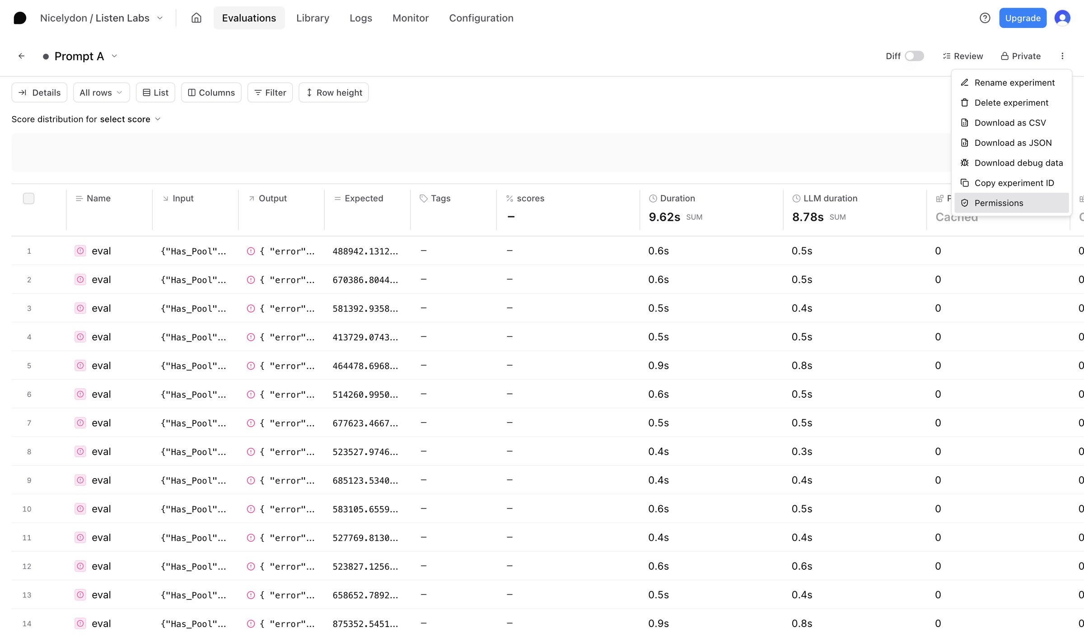The image size is (1084, 637).
Task: Open the Columns selector
Action: tap(211, 93)
